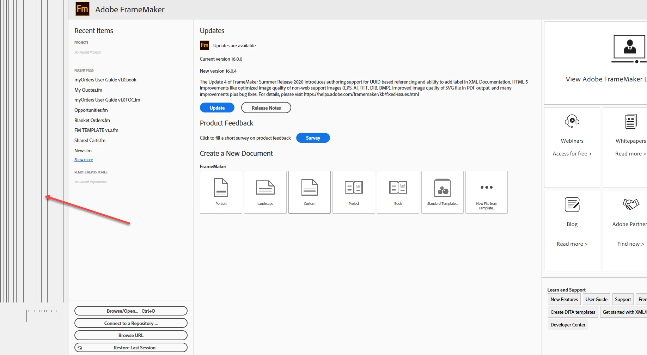The width and height of the screenshot is (647, 355).
Task: Click Connect to a Repository button
Action: point(131,323)
